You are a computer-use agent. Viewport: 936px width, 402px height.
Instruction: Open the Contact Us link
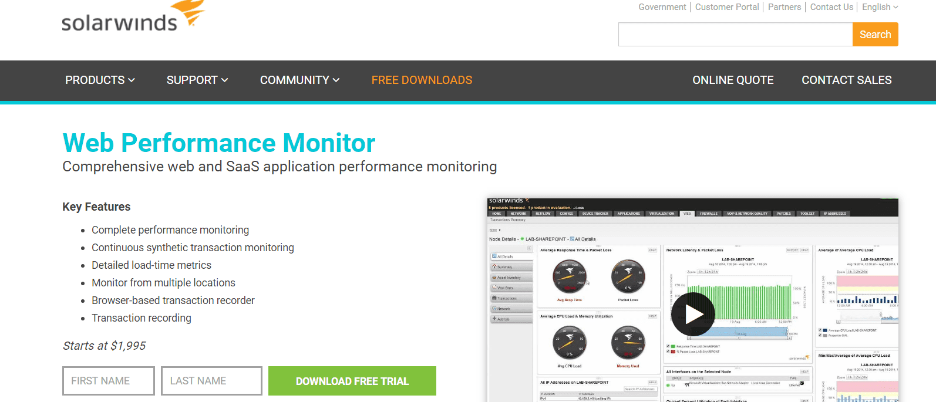coord(831,7)
